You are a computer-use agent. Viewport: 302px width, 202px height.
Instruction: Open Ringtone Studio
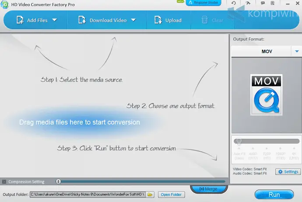pyautogui.click(x=203, y=3)
